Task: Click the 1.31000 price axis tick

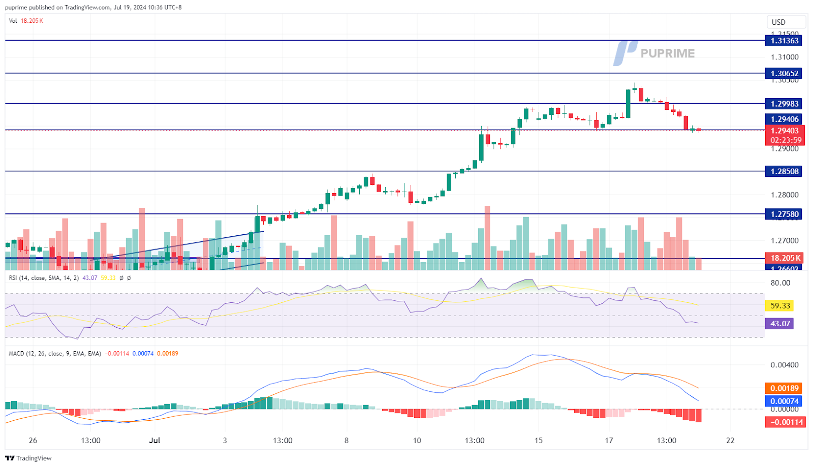Action: click(x=785, y=57)
